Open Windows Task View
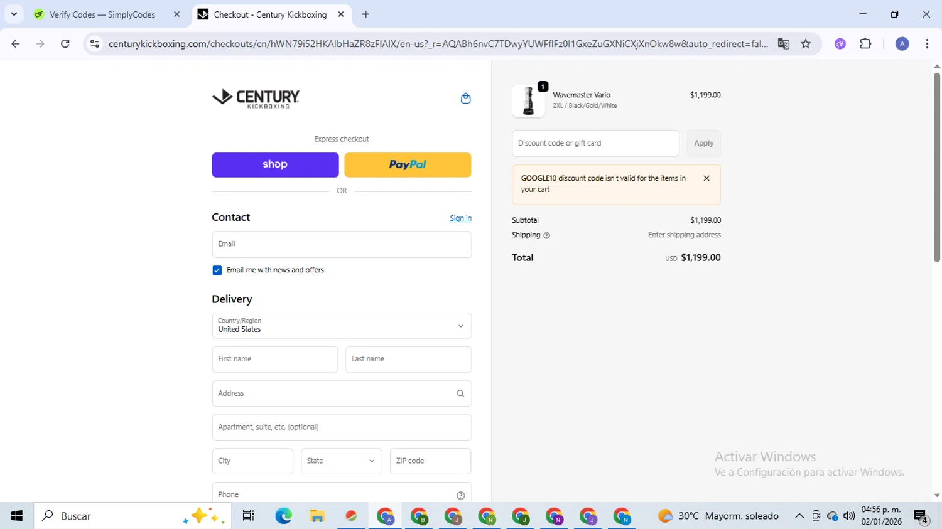The width and height of the screenshot is (942, 529). pyautogui.click(x=248, y=516)
